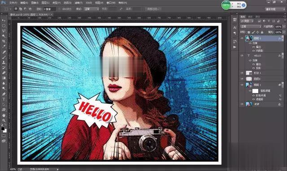Viewport: 287px width, 171px height.
Task: Select the Zoom tool
Action: tap(4, 120)
